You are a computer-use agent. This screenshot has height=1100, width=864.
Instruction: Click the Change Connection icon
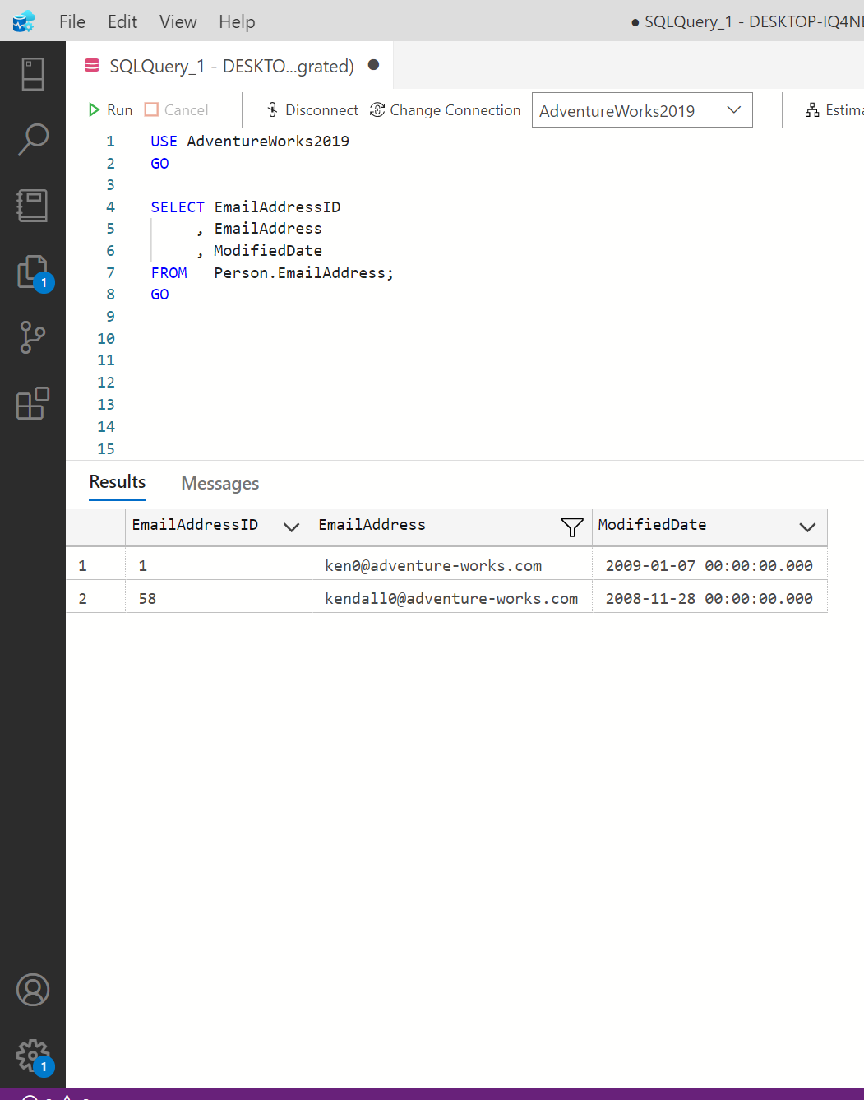(x=377, y=109)
